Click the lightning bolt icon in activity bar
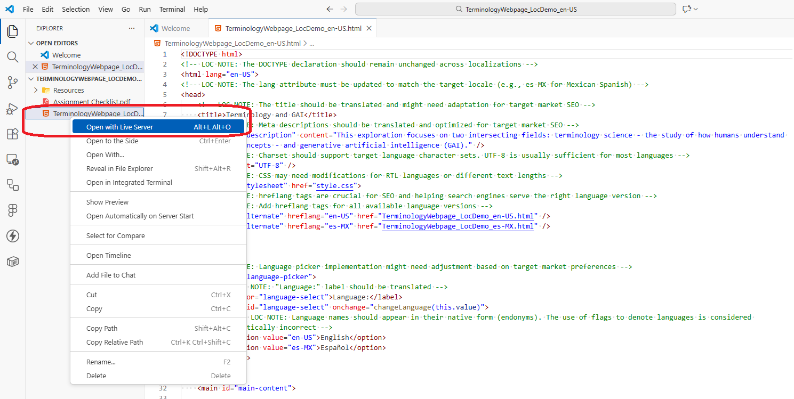This screenshot has width=794, height=399. coord(12,236)
